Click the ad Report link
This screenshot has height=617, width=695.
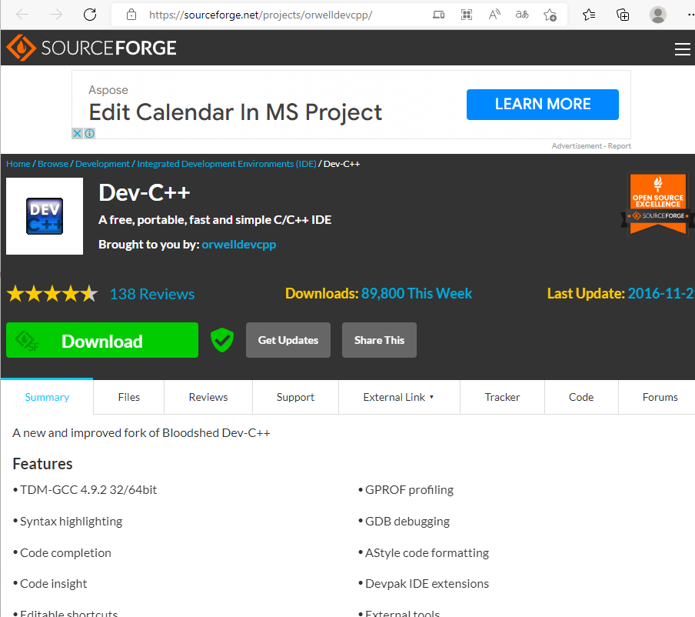pyautogui.click(x=619, y=146)
